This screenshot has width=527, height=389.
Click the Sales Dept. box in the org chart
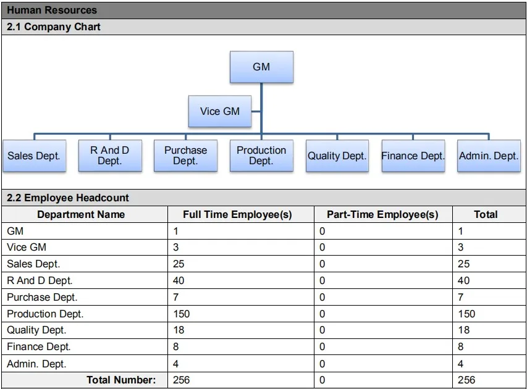tap(34, 156)
